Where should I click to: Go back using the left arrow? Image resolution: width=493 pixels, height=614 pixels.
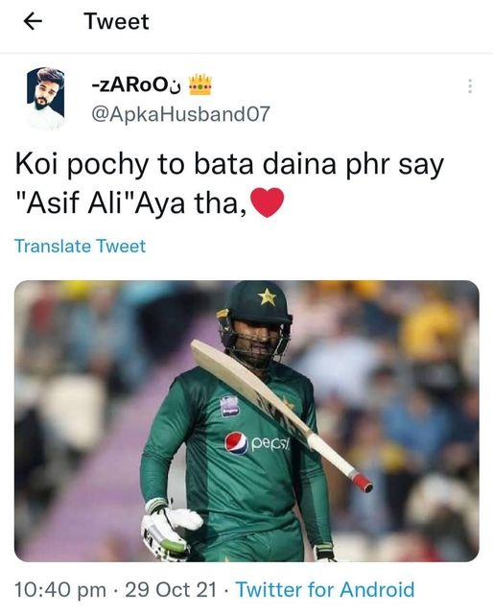click(33, 21)
